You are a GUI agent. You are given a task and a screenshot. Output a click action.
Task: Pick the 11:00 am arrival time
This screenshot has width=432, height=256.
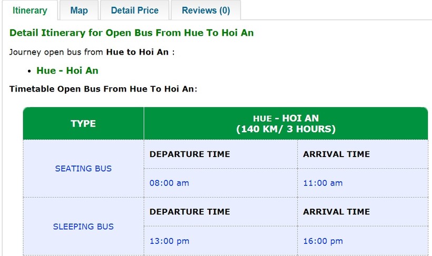[323, 183]
